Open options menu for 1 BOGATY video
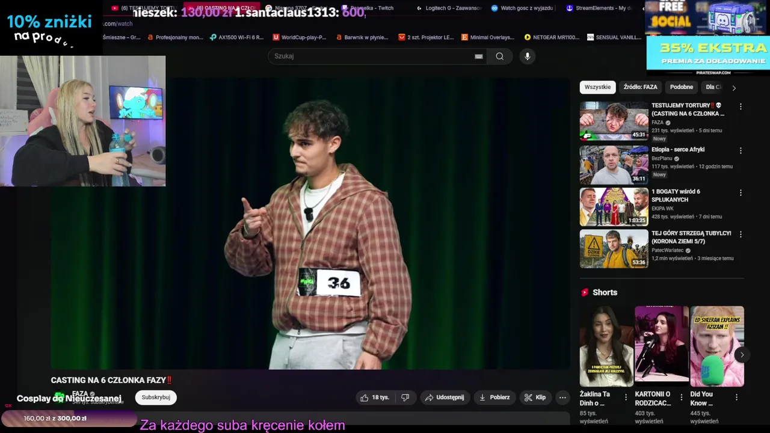The image size is (770, 433). click(741, 192)
